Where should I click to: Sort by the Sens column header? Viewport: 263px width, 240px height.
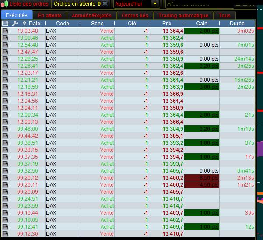(97, 24)
